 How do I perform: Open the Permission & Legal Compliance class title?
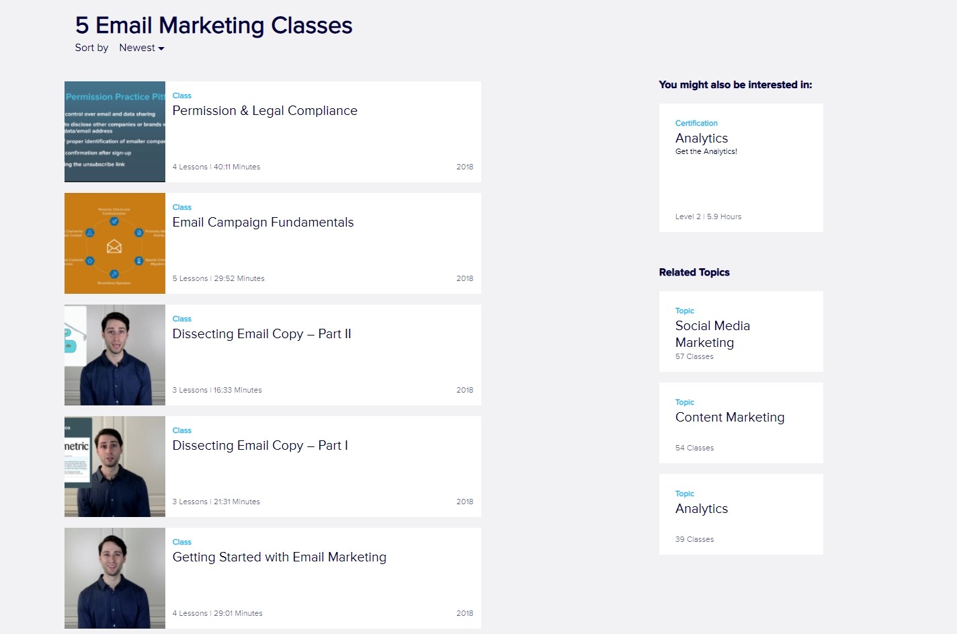265,111
